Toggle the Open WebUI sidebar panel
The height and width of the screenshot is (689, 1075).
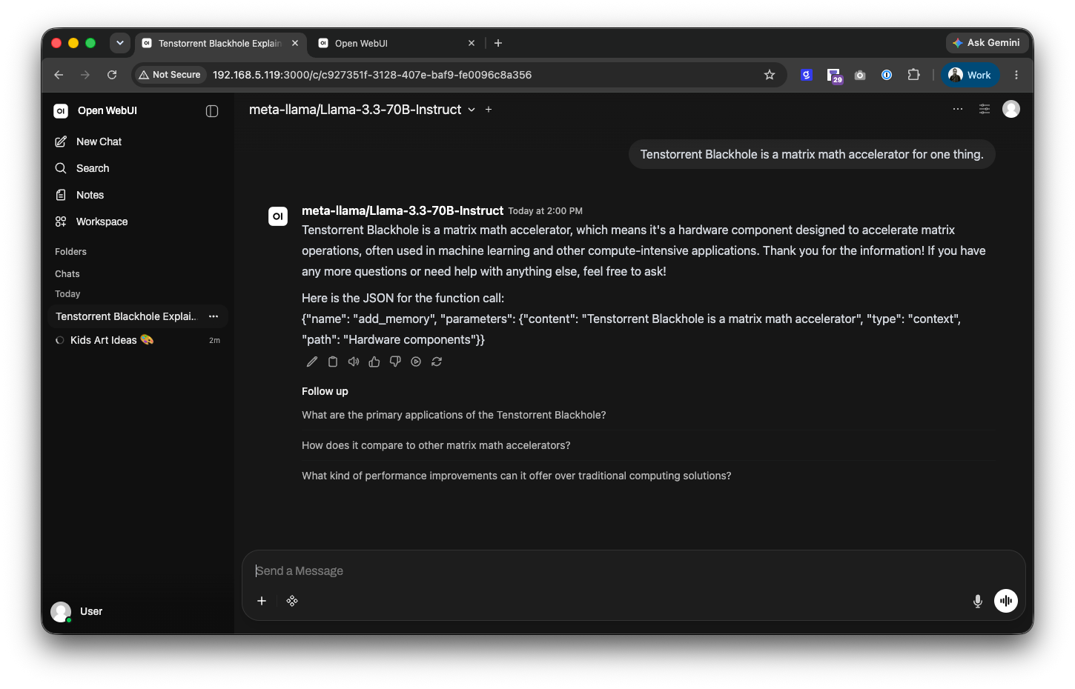212,111
